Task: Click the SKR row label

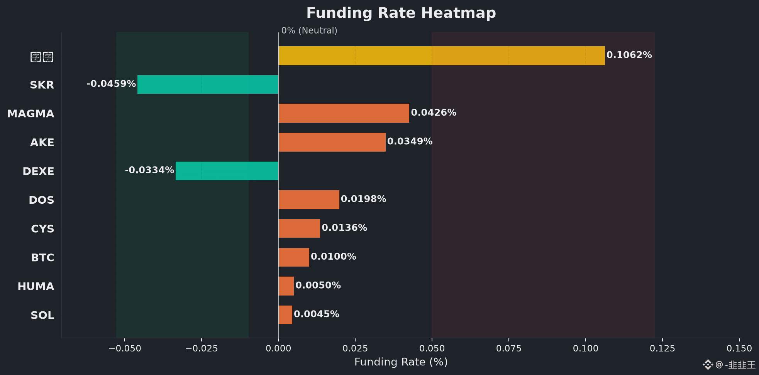Action: (42, 85)
